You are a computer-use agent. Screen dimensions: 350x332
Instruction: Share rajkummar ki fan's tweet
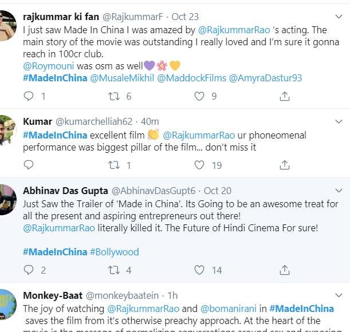click(284, 97)
